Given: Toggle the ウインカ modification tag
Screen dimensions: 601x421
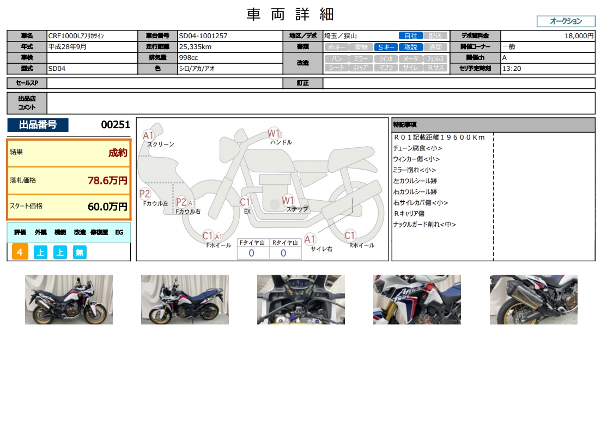Looking at the screenshot, I should click(386, 59).
